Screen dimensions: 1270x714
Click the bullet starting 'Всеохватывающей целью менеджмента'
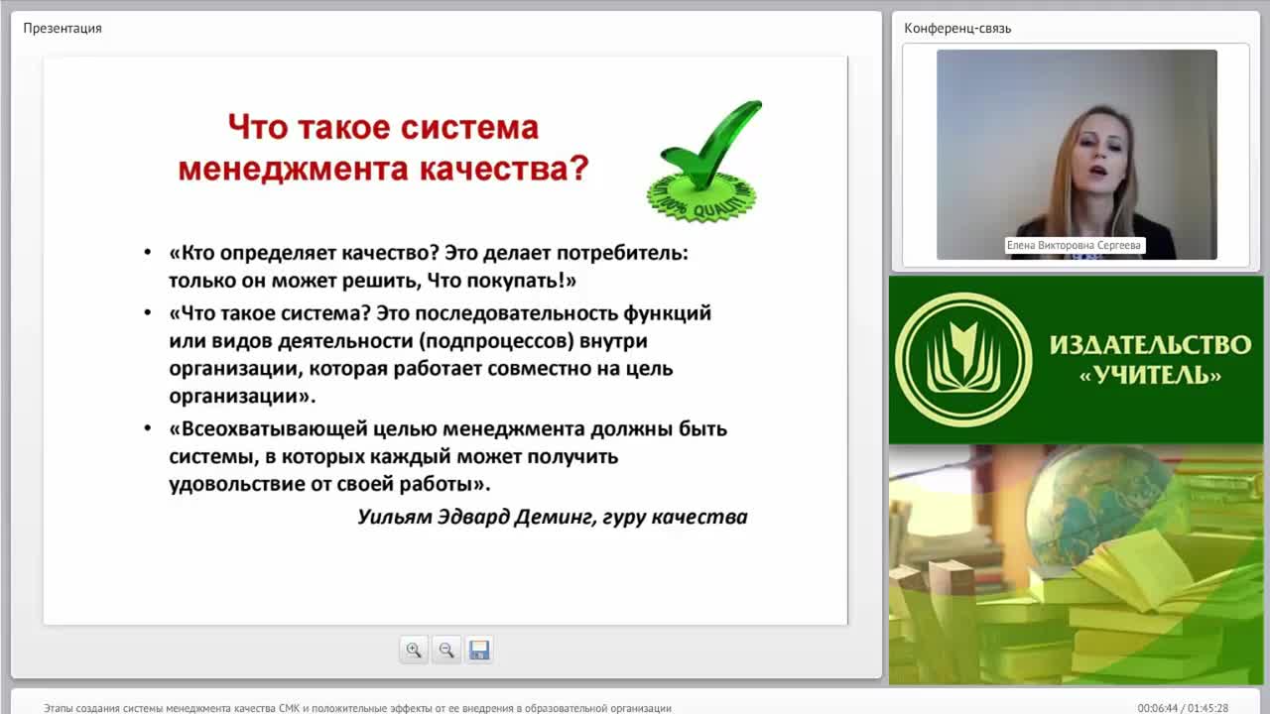click(x=447, y=456)
